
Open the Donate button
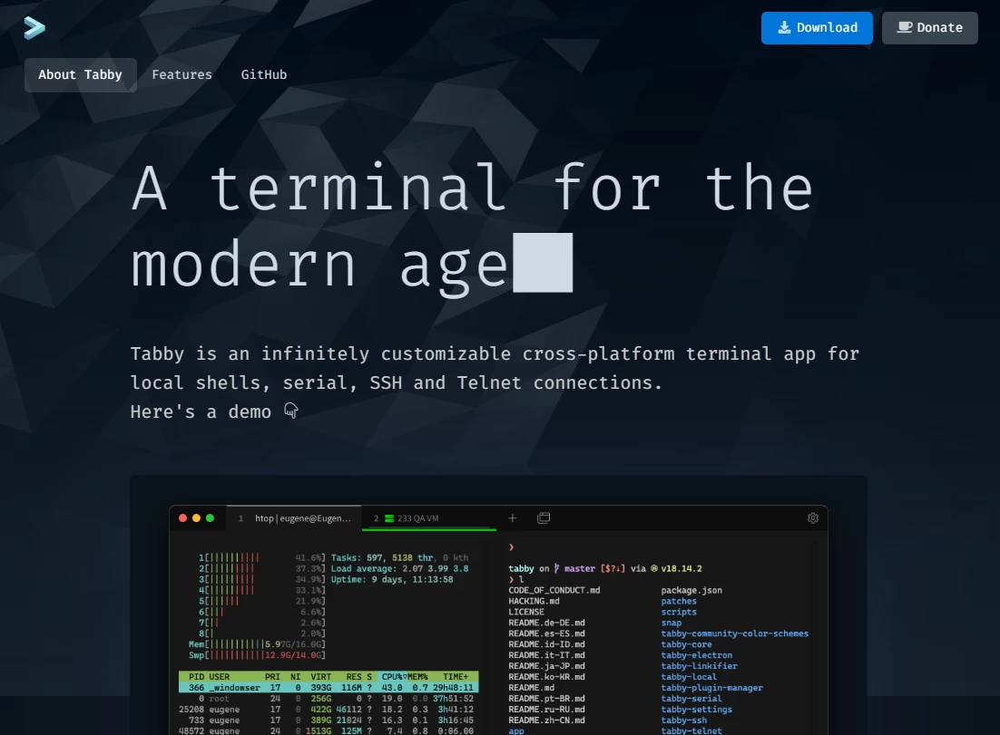tap(929, 28)
